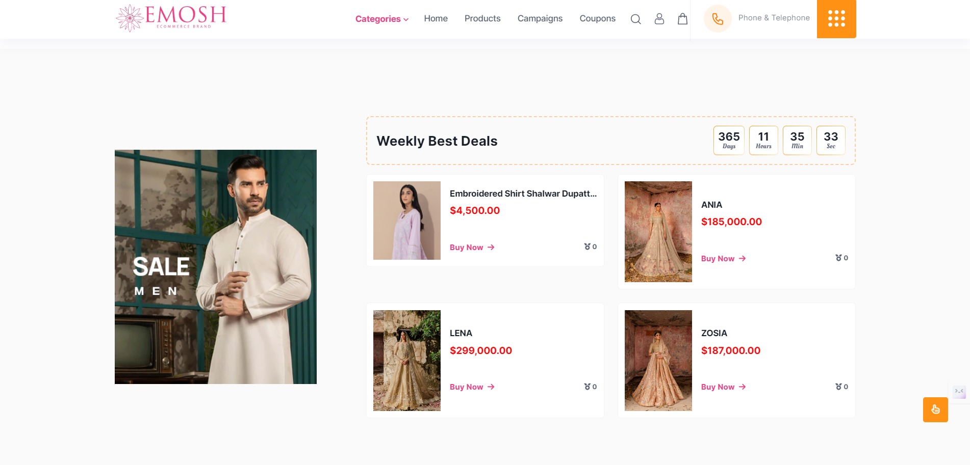Image resolution: width=970 pixels, height=465 pixels.
Task: Open the Campaigns menu item
Action: pyautogui.click(x=540, y=18)
